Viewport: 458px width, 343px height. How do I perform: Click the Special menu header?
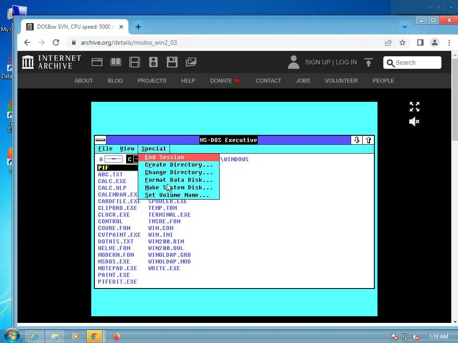[154, 149]
